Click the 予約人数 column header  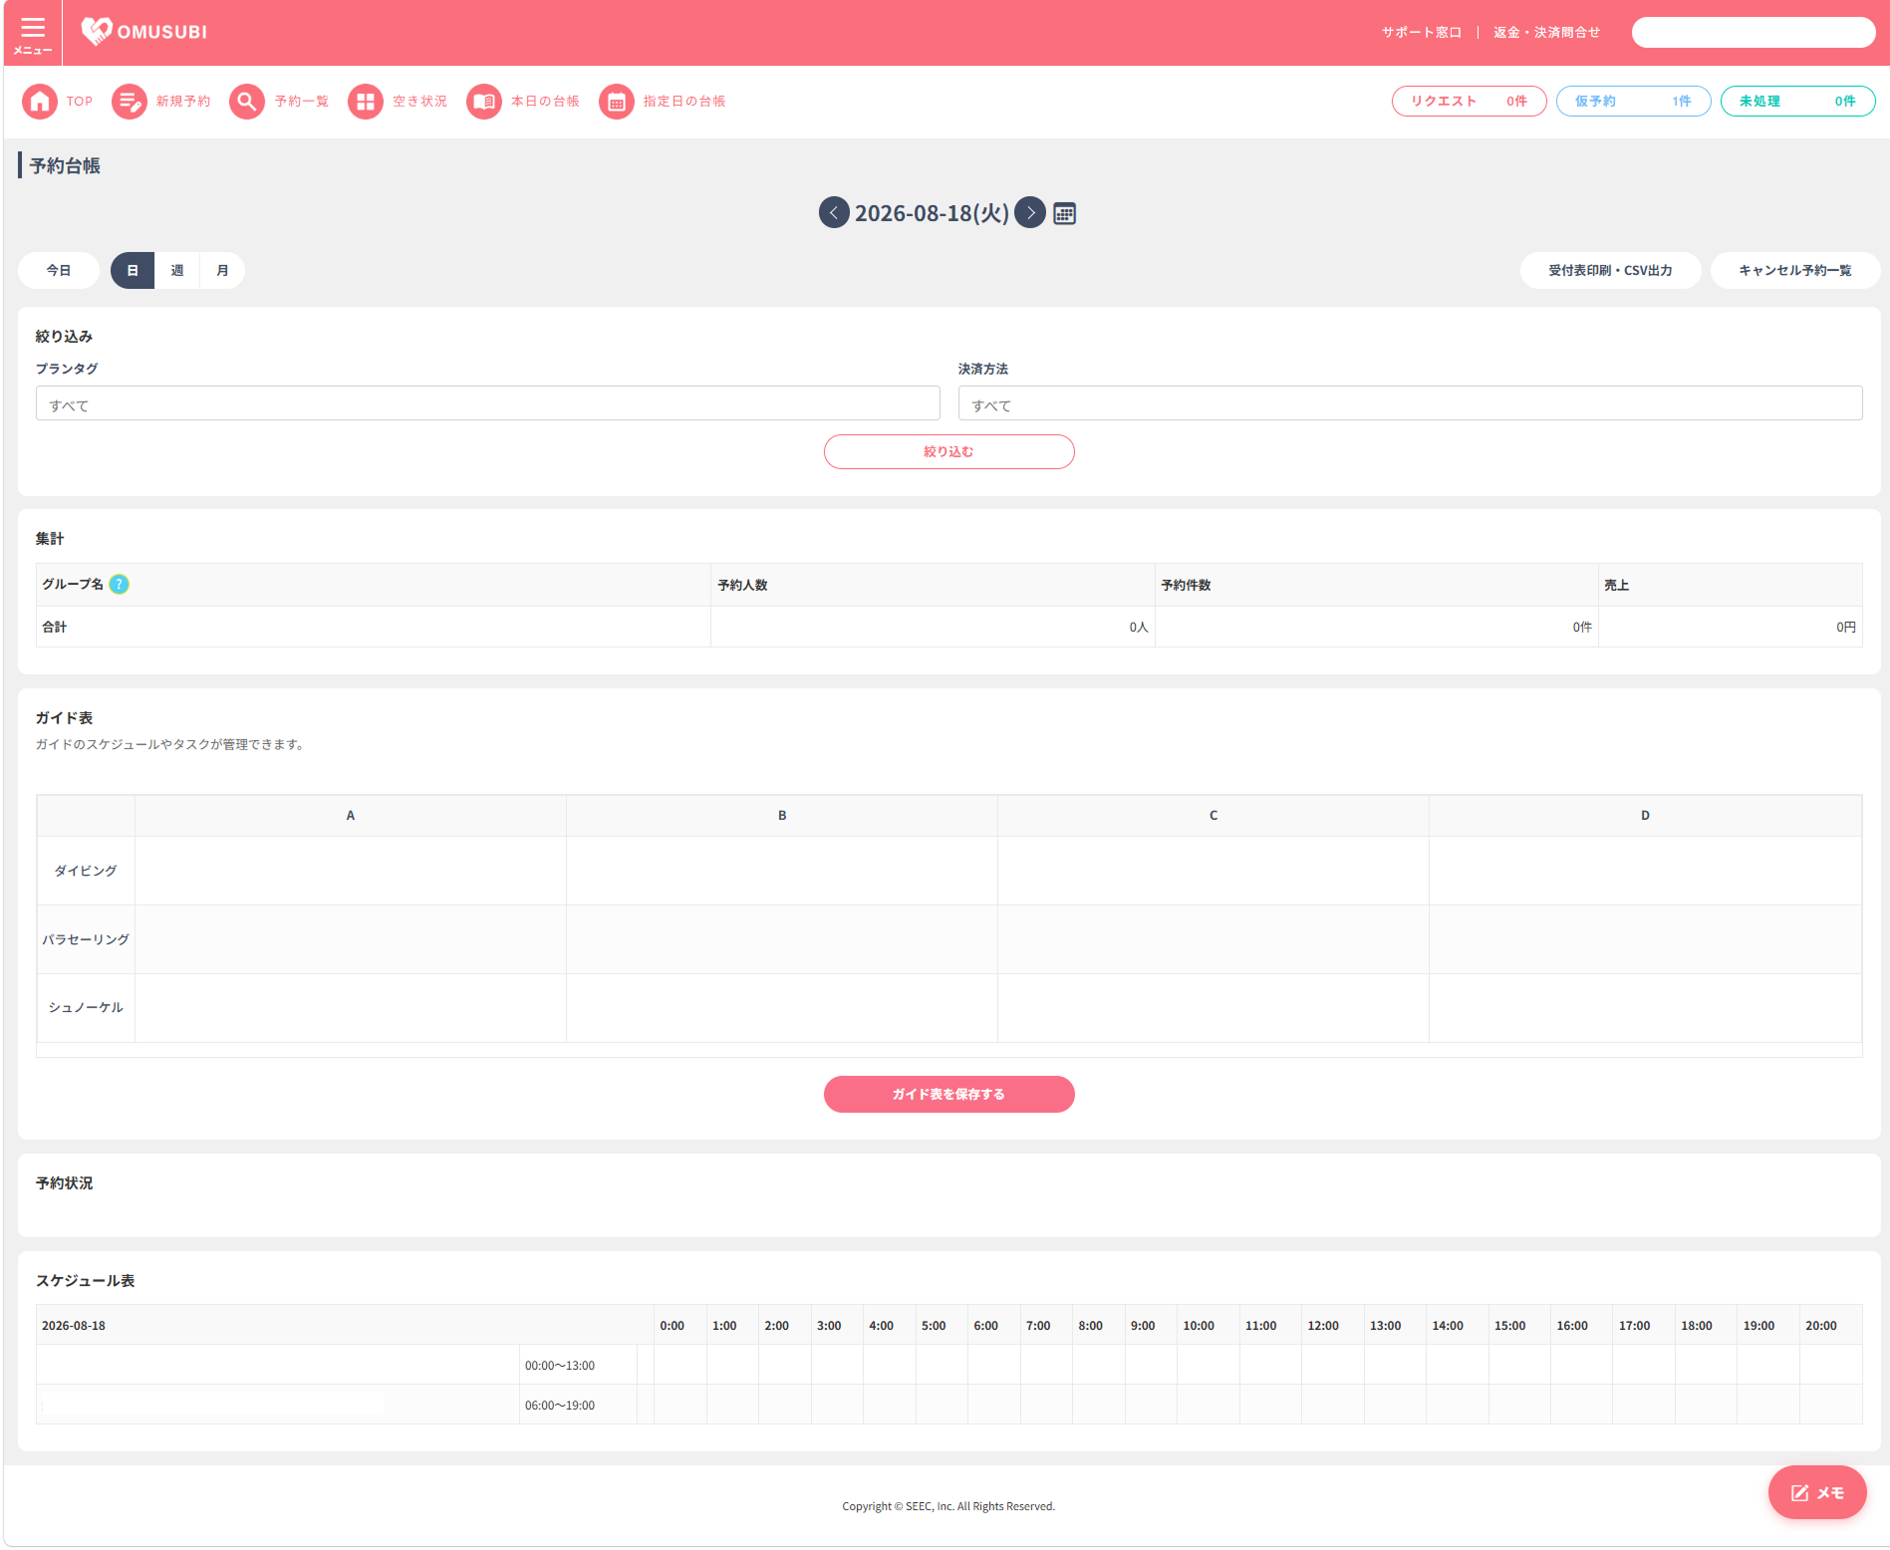[x=933, y=585]
